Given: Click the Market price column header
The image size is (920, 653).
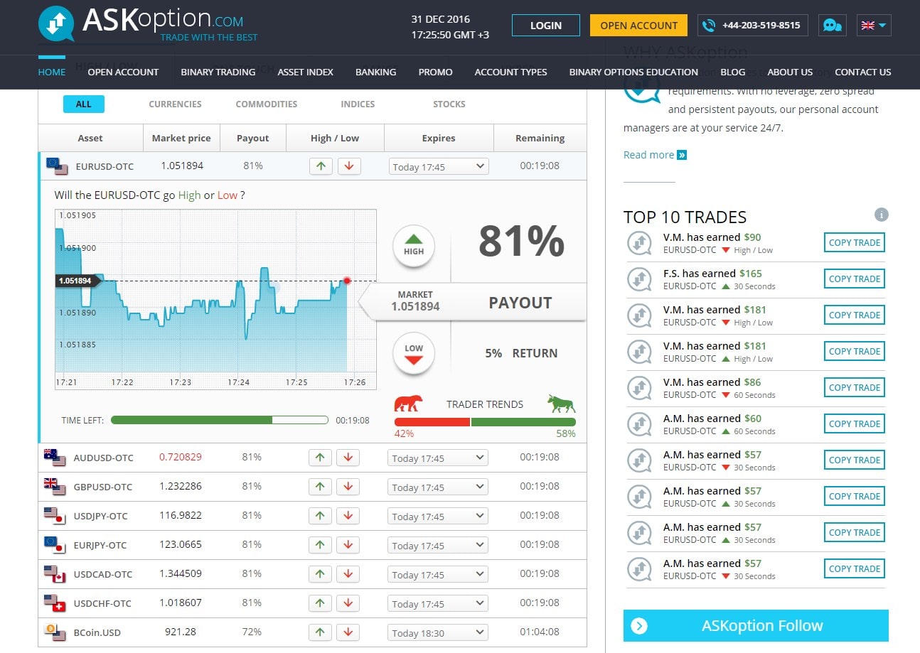Looking at the screenshot, I should click(x=181, y=139).
